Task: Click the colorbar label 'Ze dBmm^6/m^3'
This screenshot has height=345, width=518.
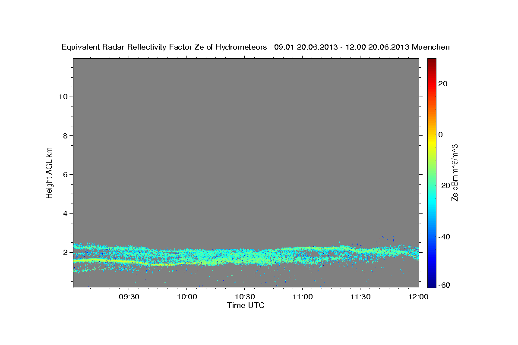Action: click(x=455, y=172)
